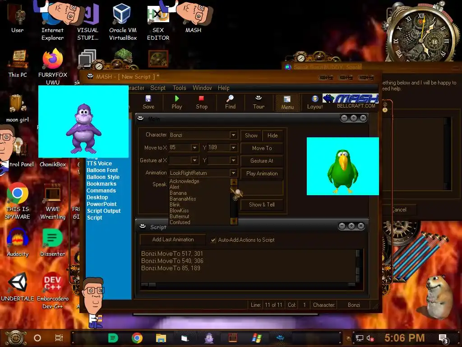The width and height of the screenshot is (462, 347).
Task: Click the taskbar clock showing 5:06 PM
Action: click(405, 338)
